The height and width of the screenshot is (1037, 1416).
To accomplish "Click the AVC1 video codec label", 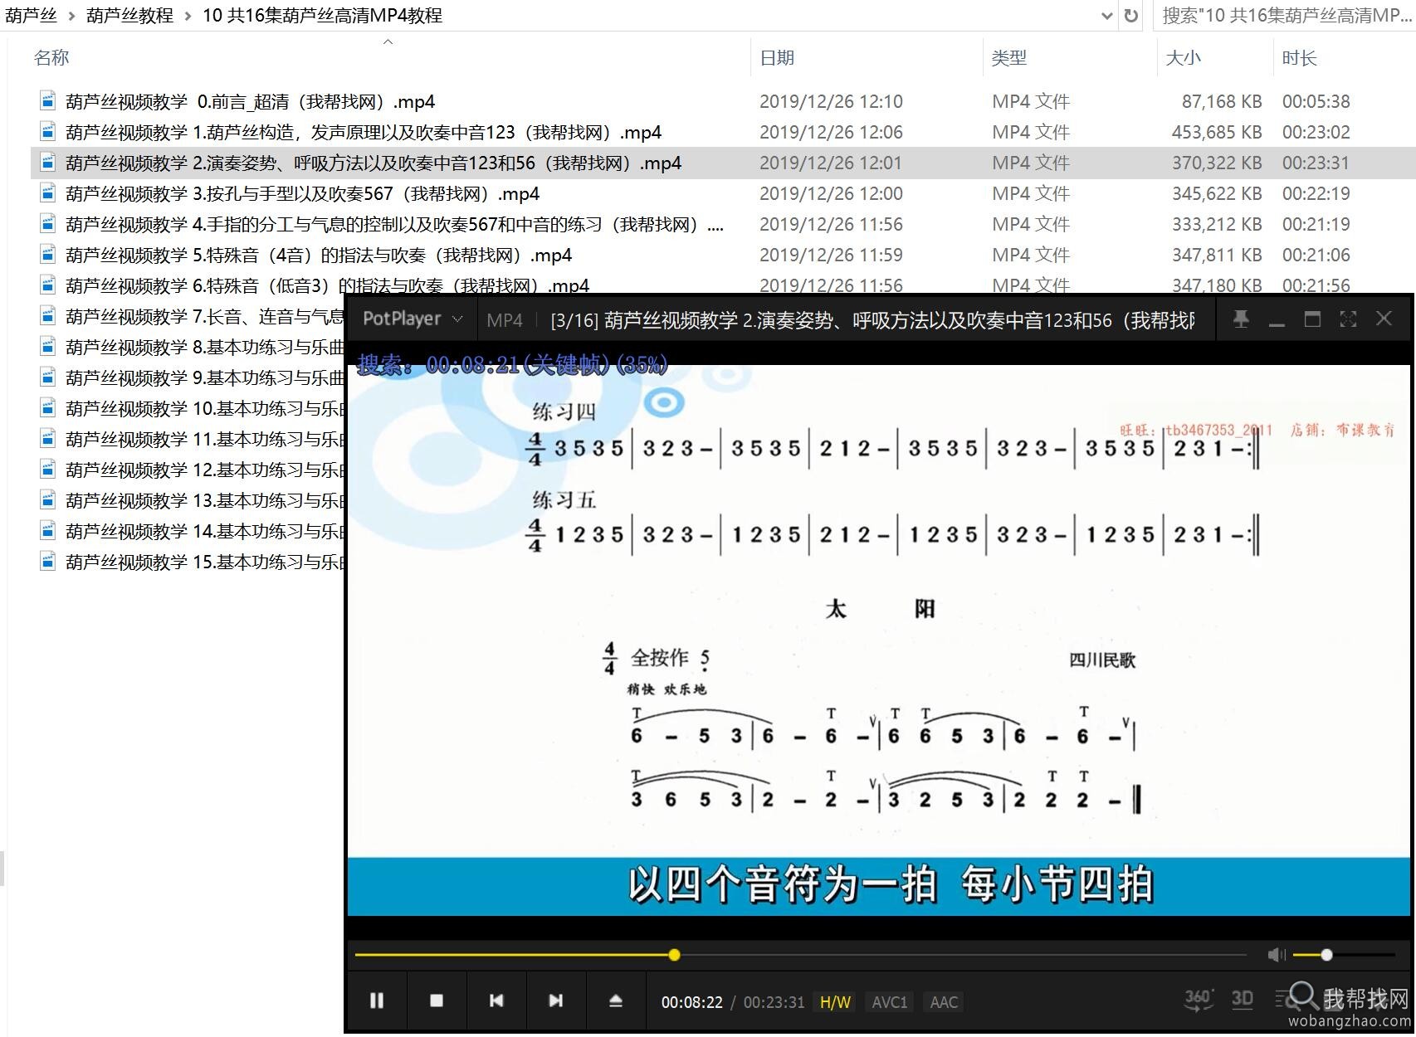I will click(889, 1002).
